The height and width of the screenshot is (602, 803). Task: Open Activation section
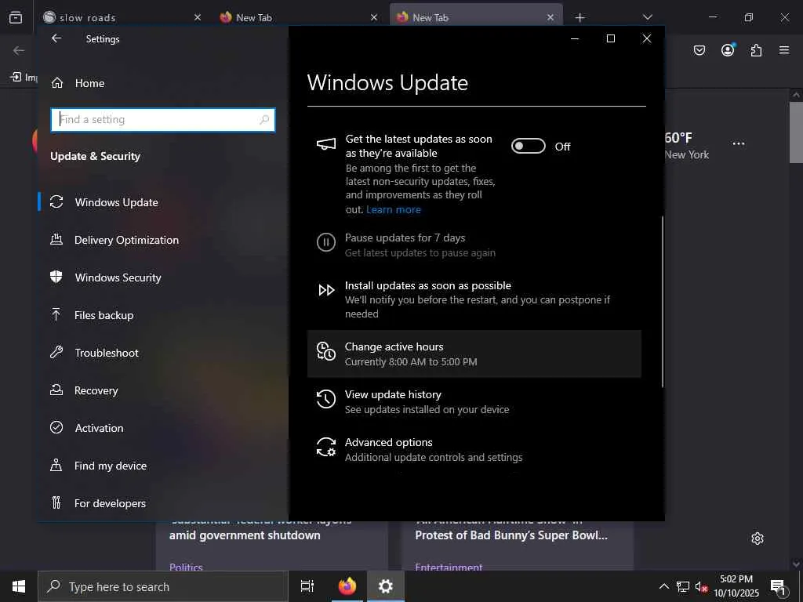(163, 428)
